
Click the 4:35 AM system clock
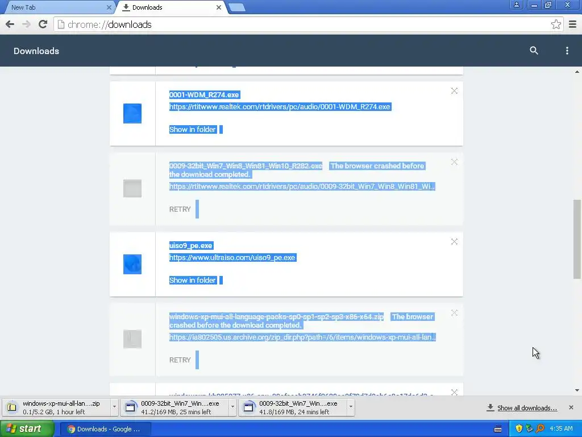[x=561, y=429]
